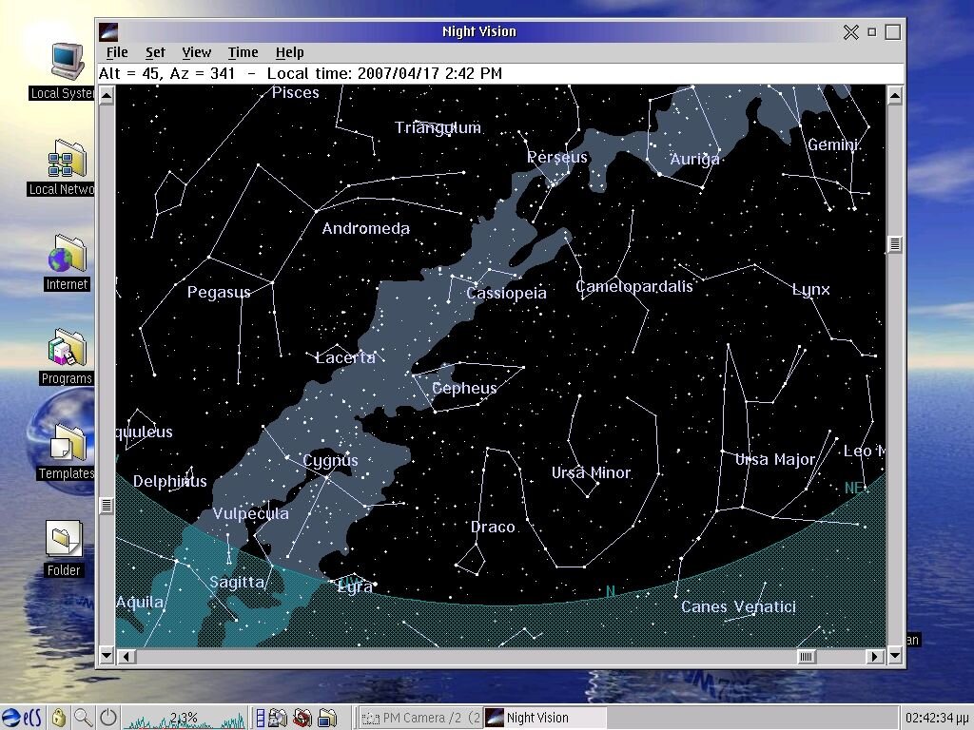Screen dimensions: 974x730
Task: Switch to PM Camera taskbar button
Action: [421, 718]
